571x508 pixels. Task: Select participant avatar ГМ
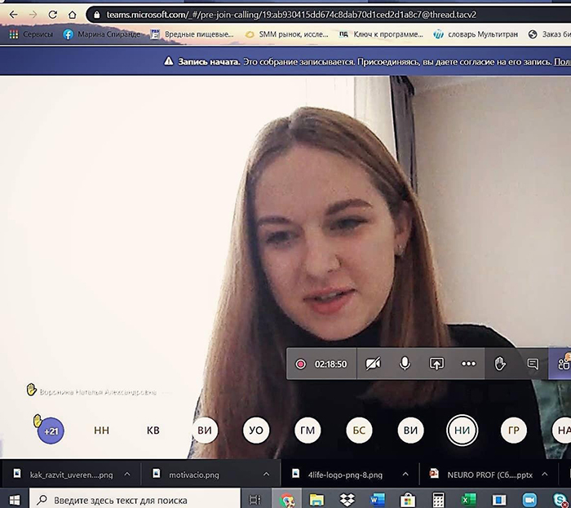[308, 431]
